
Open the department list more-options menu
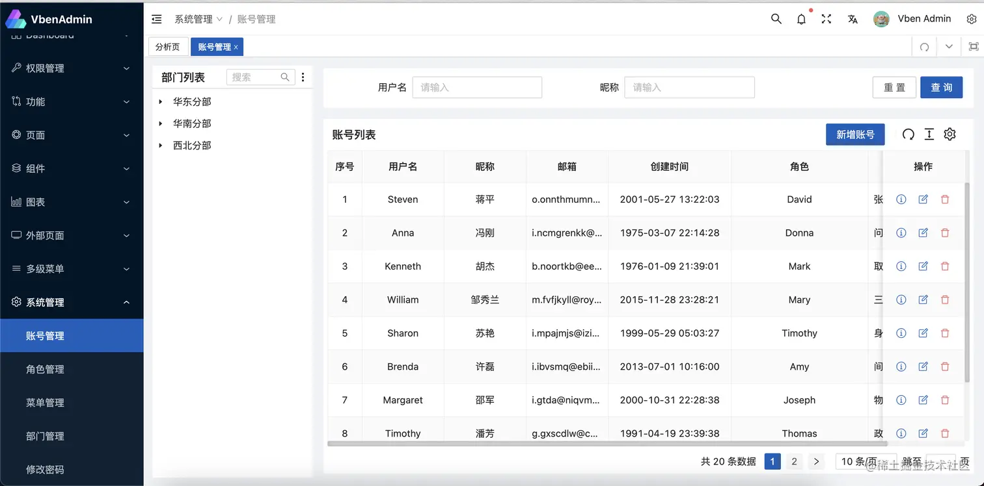pos(303,77)
